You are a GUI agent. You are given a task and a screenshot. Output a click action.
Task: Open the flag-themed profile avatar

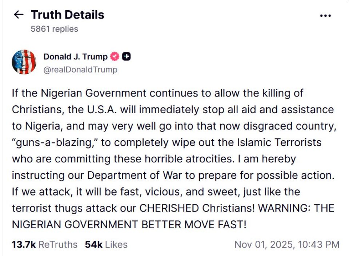pos(24,62)
